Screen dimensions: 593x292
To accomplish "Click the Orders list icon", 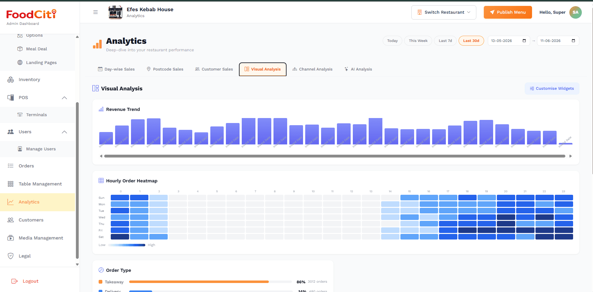I will [11, 166].
